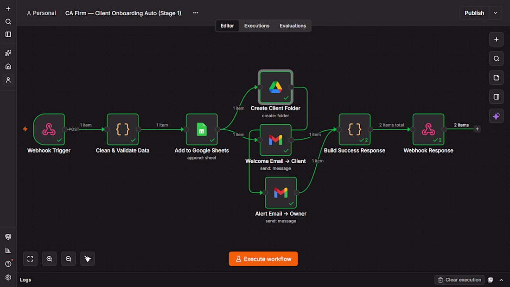Viewport: 510px width, 287px height.
Task: Zoom in on the canvas
Action: click(x=50, y=259)
